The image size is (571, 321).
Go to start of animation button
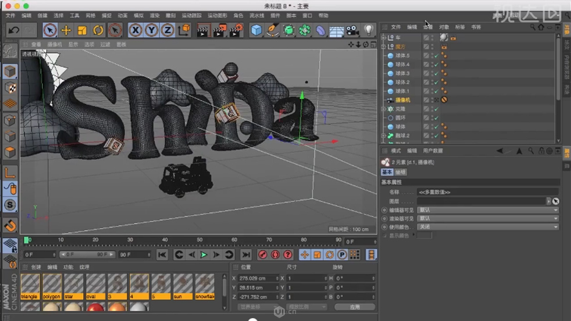tap(162, 255)
